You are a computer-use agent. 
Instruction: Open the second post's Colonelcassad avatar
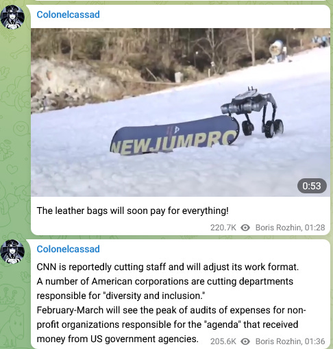pyautogui.click(x=12, y=252)
